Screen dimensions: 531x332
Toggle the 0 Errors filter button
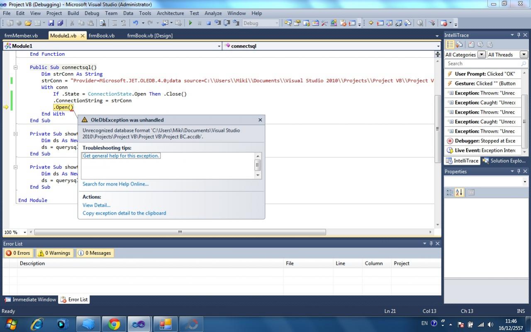(x=18, y=253)
